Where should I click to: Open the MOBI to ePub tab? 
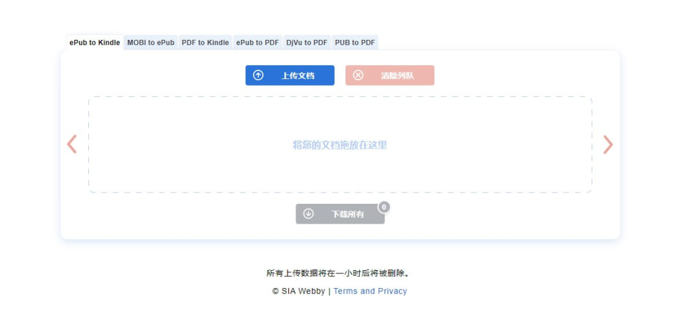click(151, 42)
